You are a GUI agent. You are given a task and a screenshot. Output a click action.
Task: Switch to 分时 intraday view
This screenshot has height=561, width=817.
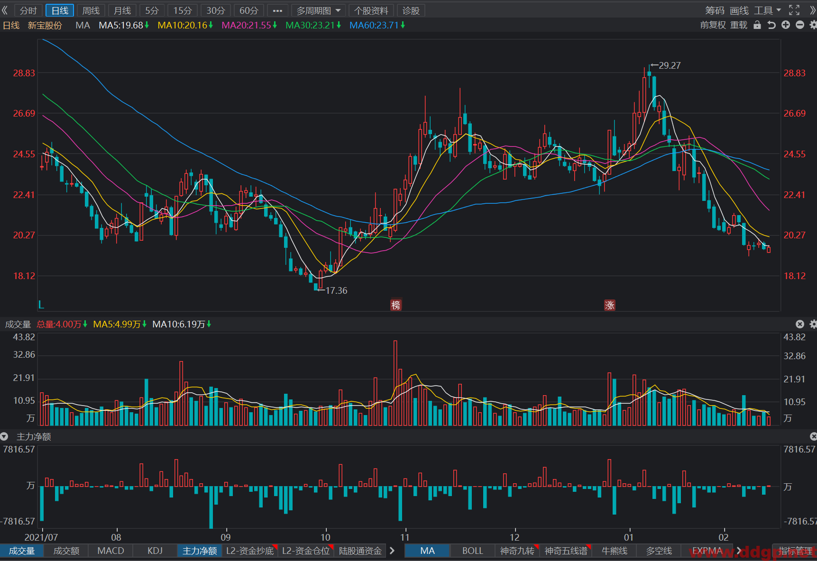pyautogui.click(x=28, y=10)
